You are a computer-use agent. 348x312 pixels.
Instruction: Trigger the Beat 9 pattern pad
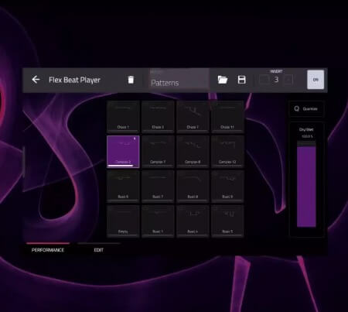[227, 187]
